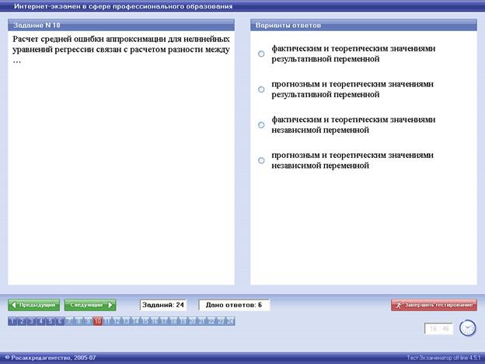
Task: Go to next question with Следующий
Action: point(90,305)
